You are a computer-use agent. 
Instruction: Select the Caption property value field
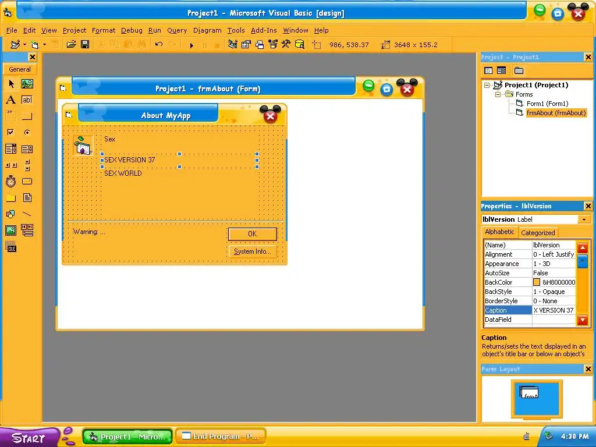tap(554, 310)
